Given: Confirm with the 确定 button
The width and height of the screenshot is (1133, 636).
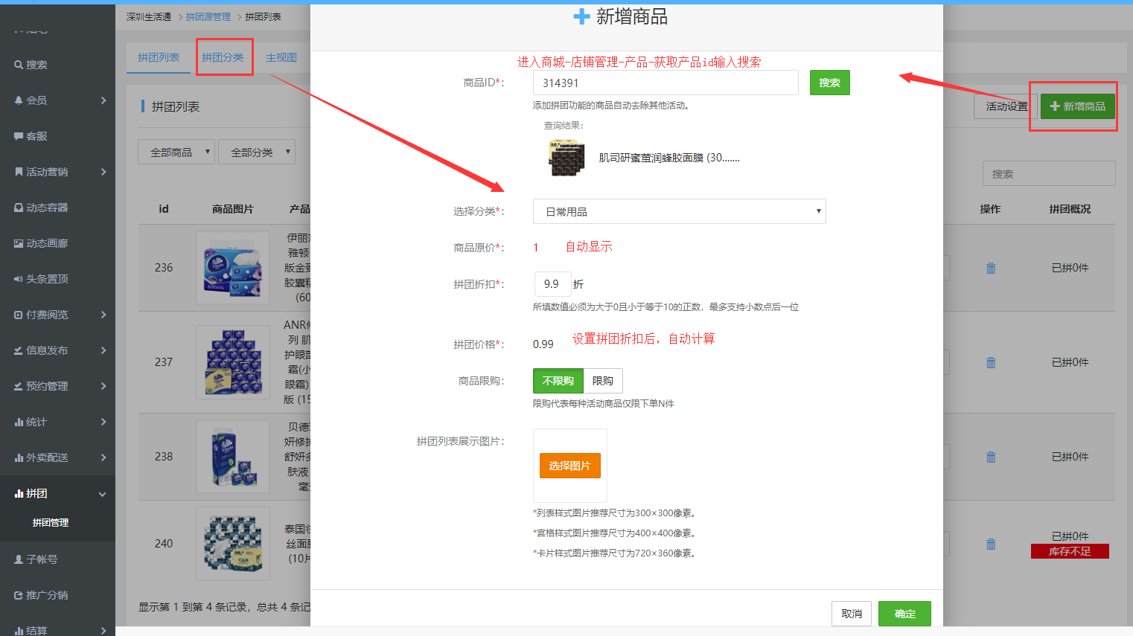Looking at the screenshot, I should (904, 614).
